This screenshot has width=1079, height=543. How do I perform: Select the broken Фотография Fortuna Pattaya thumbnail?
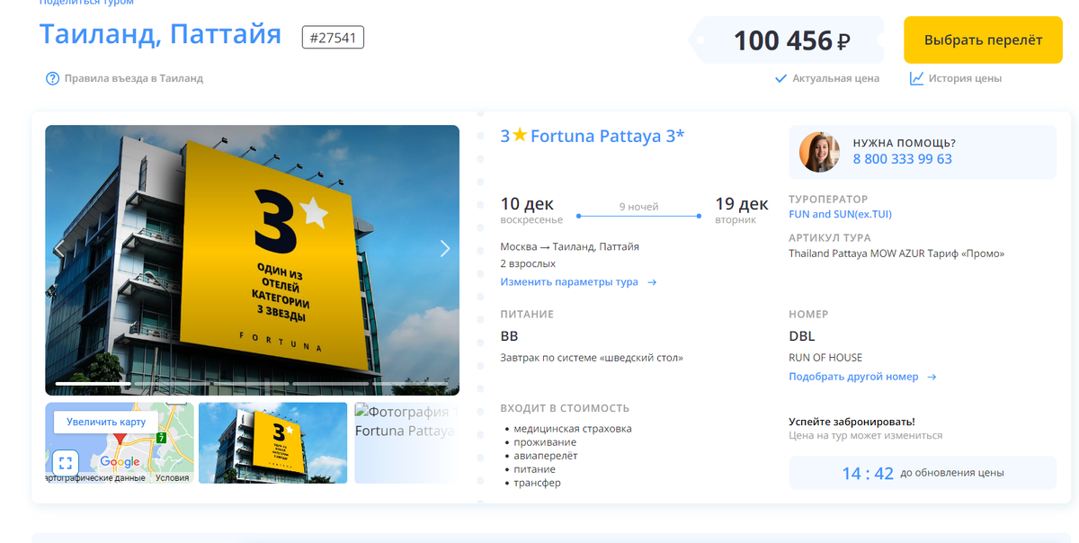coord(406,443)
